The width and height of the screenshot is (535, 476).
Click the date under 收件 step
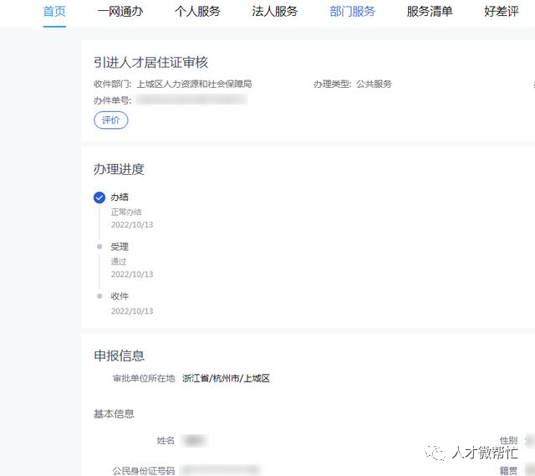132,311
